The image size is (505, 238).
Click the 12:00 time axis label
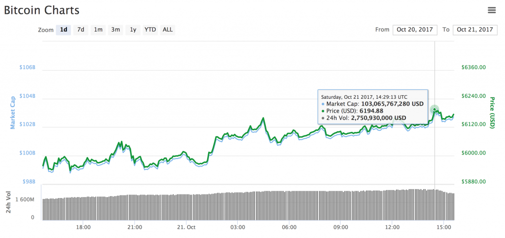click(392, 227)
